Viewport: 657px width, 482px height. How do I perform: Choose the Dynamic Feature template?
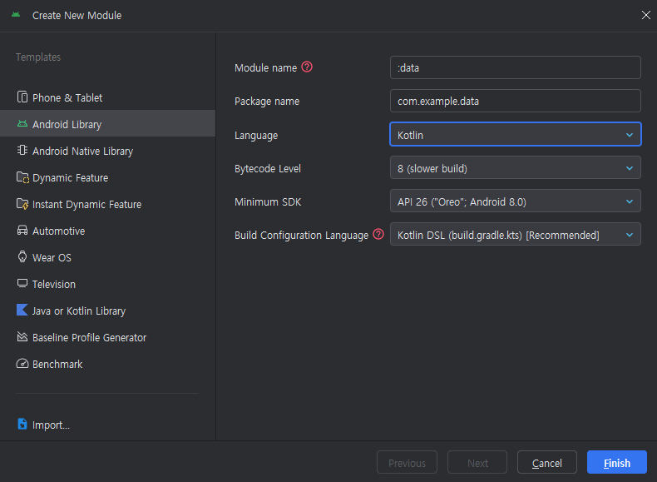pyautogui.click(x=107, y=177)
